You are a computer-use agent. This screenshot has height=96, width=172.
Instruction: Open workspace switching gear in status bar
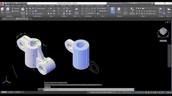[155, 93]
